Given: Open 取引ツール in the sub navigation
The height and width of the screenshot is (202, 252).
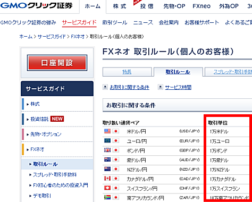Looking at the screenshot, I should [115, 22].
